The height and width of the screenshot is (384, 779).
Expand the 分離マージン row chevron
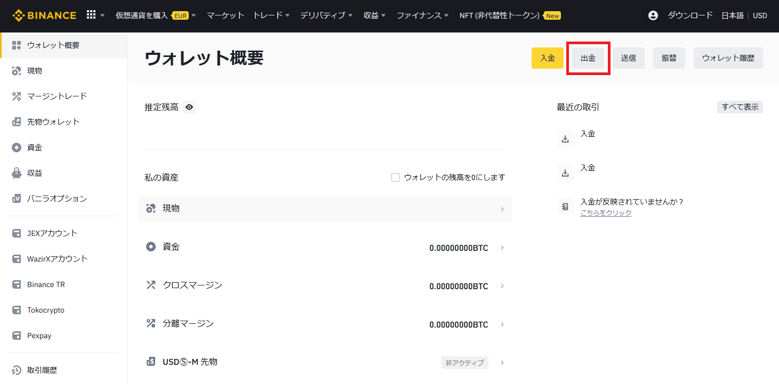(x=502, y=324)
